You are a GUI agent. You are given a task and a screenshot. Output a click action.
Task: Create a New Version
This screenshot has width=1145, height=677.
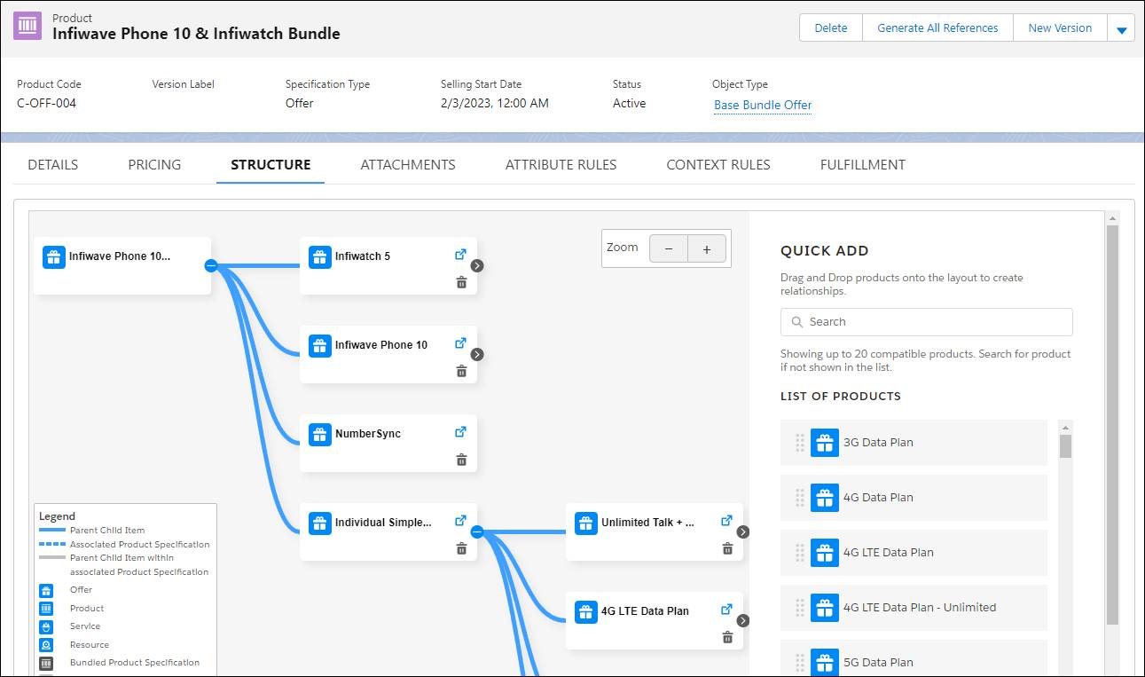(1060, 28)
